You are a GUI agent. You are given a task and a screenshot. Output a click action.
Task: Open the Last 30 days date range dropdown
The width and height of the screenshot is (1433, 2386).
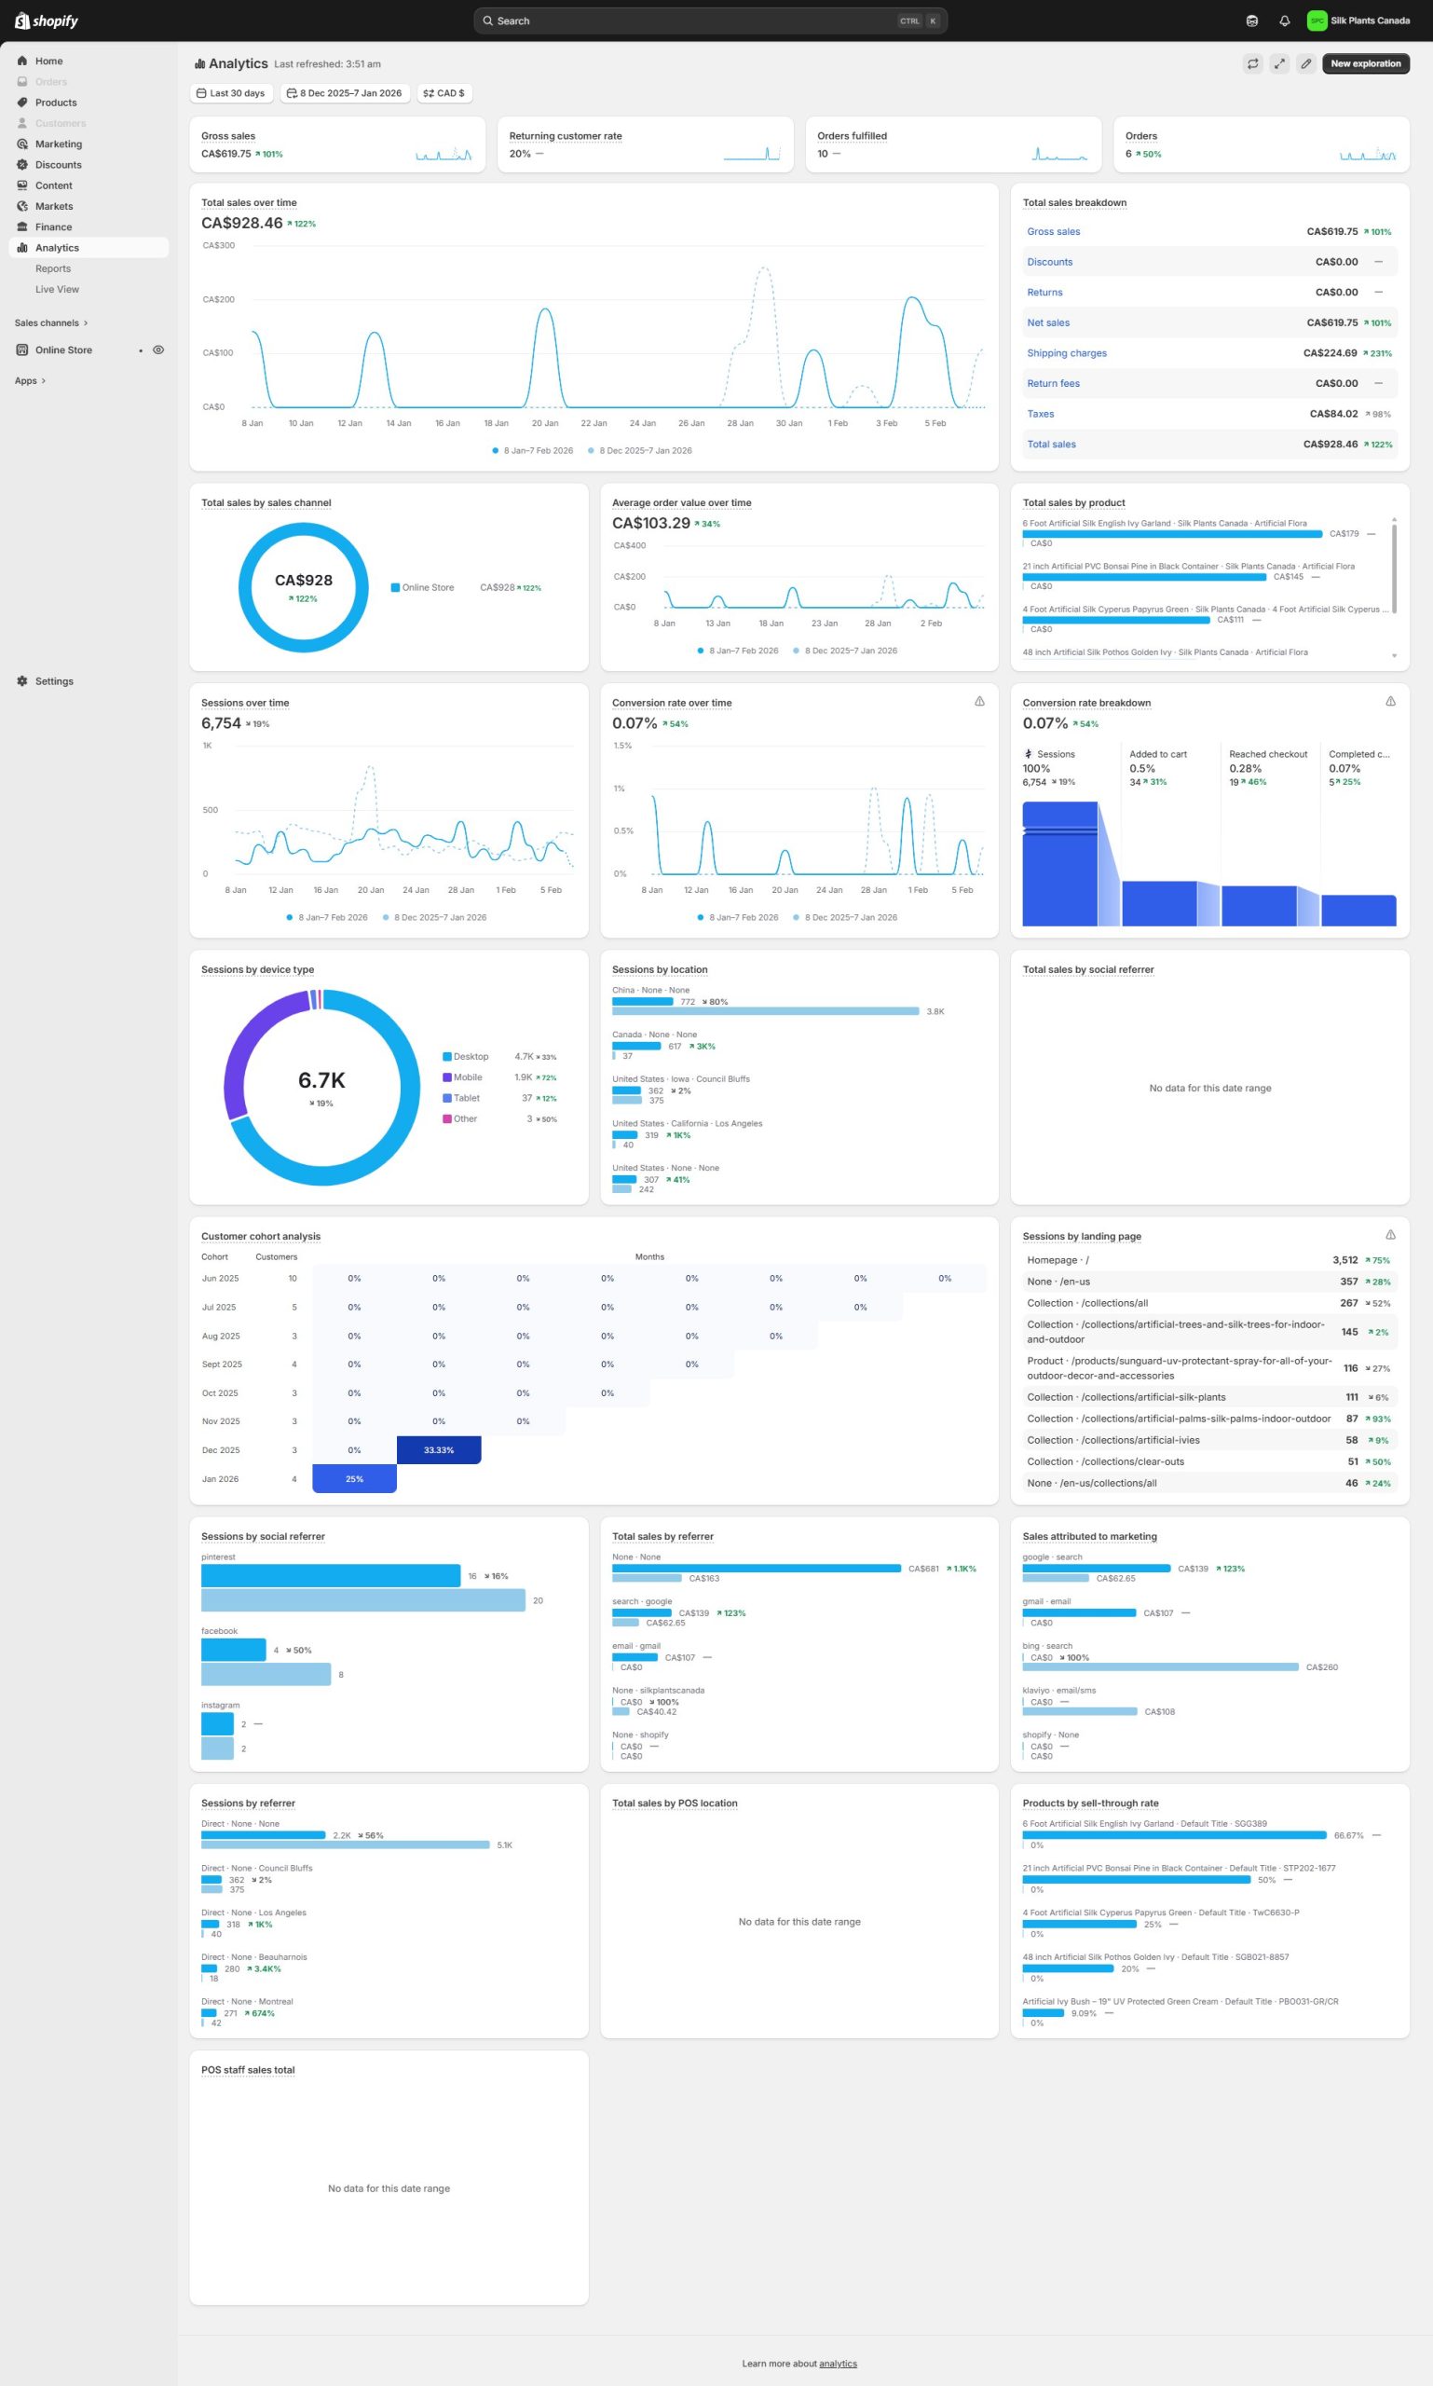(x=231, y=94)
